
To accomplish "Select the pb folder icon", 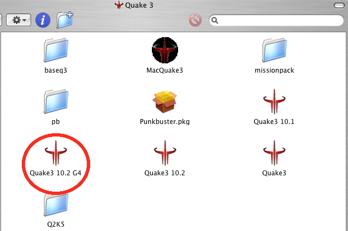I will 56,101.
